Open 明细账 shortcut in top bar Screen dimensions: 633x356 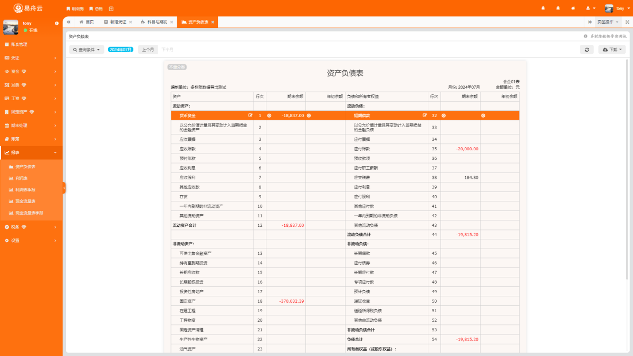click(x=75, y=8)
